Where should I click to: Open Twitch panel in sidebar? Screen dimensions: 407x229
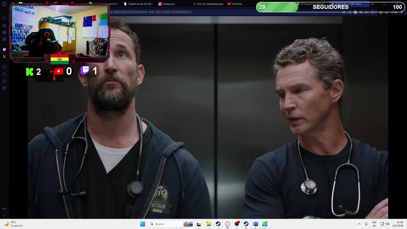pos(4,50)
